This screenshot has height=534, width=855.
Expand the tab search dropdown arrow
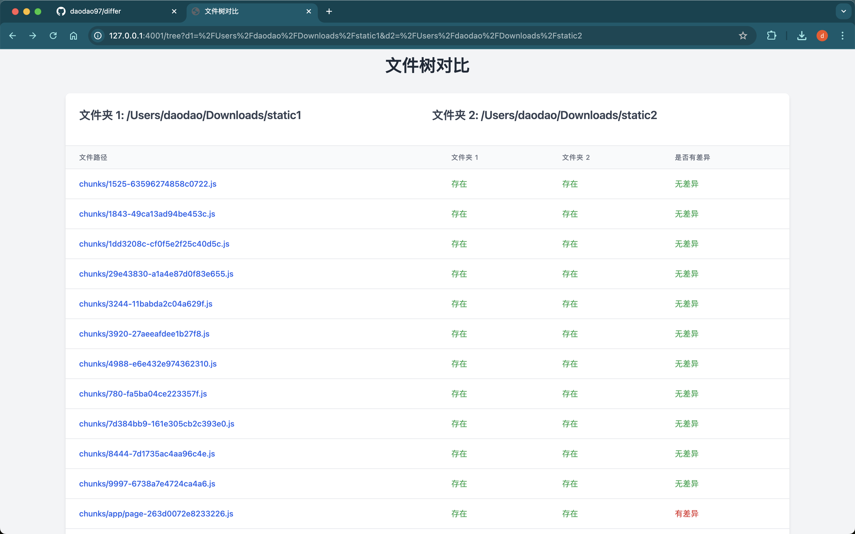(x=843, y=11)
